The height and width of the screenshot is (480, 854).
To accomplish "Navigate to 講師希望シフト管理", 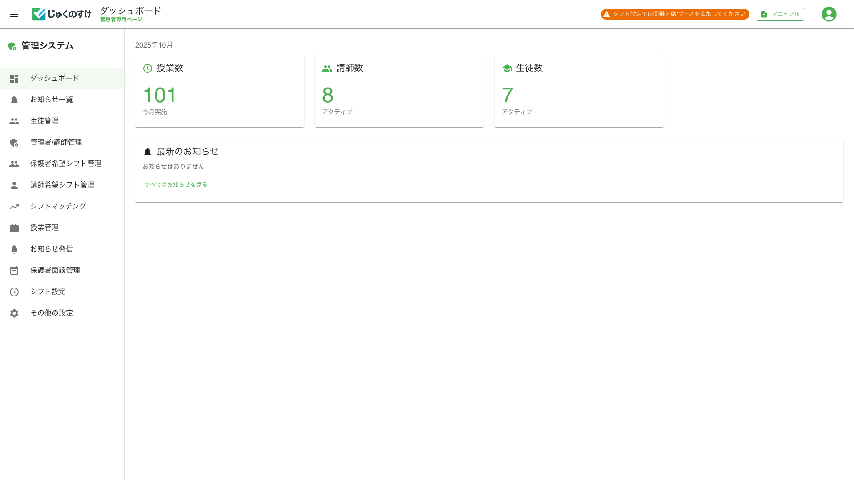I will coord(62,185).
